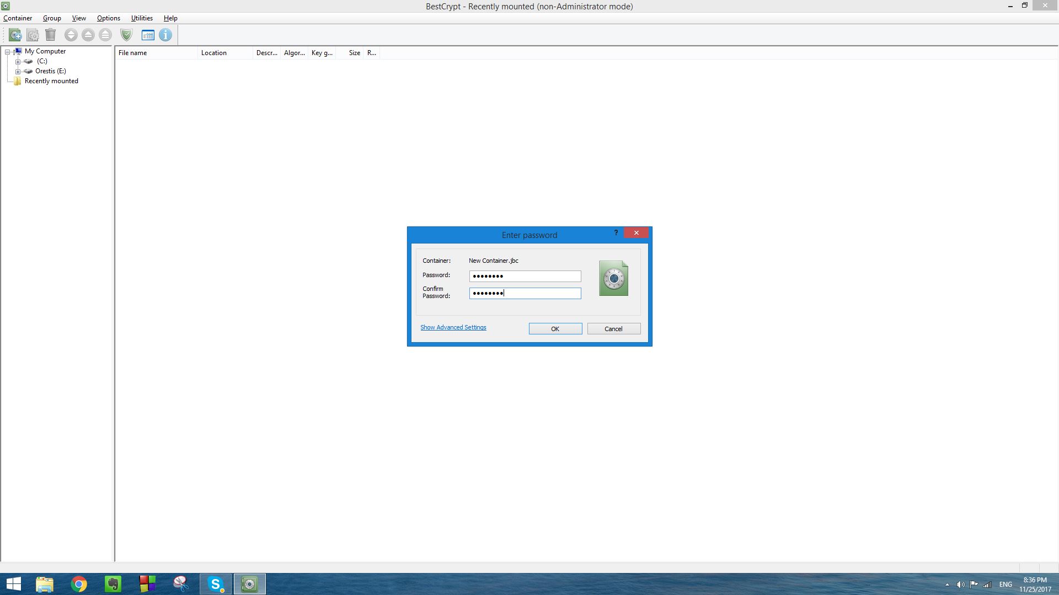Image resolution: width=1059 pixels, height=595 pixels.
Task: Open the Container menu
Action: click(x=18, y=18)
